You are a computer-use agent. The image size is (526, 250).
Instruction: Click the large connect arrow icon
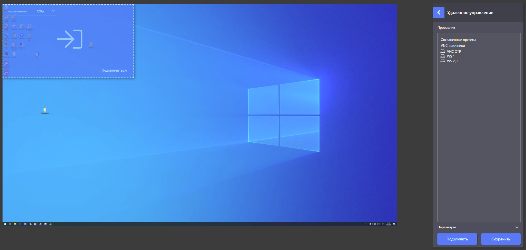click(x=70, y=39)
